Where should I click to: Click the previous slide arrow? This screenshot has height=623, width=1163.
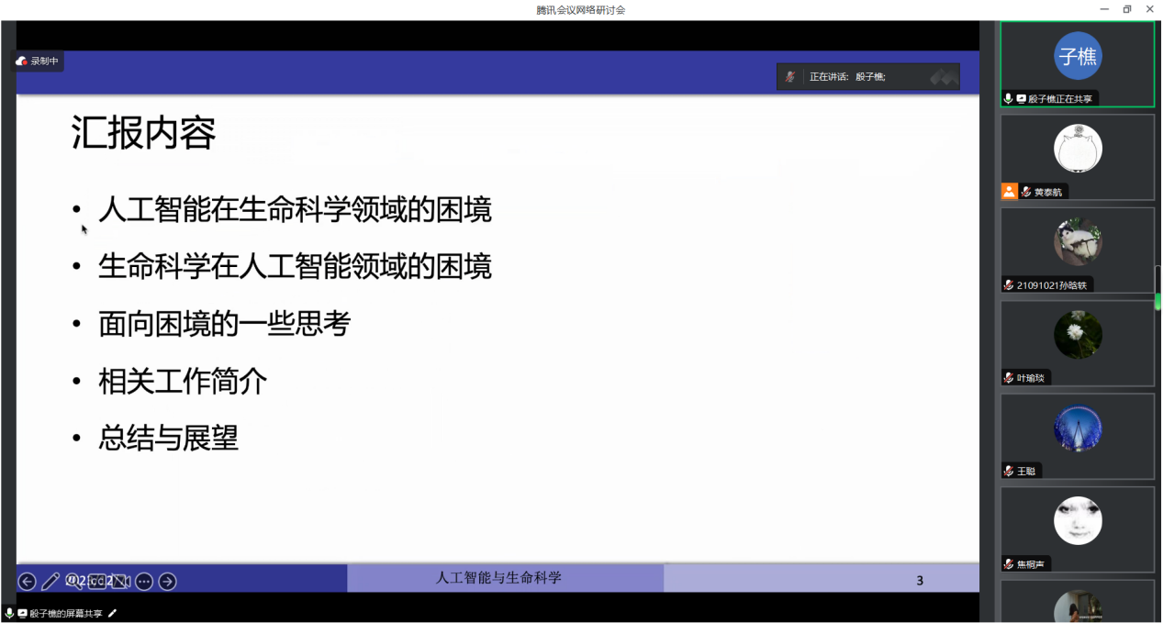coord(27,581)
